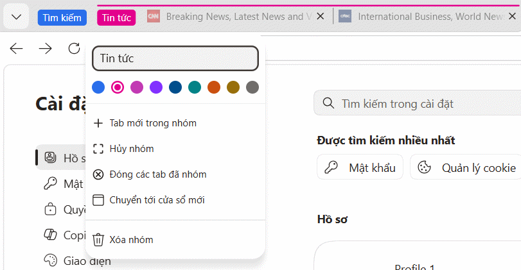Image resolution: width=521 pixels, height=270 pixels.
Task: Close the CNN Breaking News tab
Action: [321, 16]
